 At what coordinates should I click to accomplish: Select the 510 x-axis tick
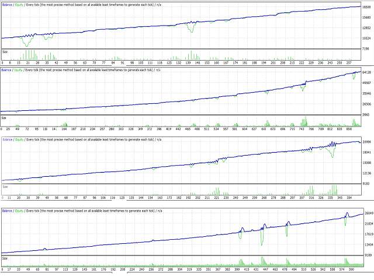(304, 269)
